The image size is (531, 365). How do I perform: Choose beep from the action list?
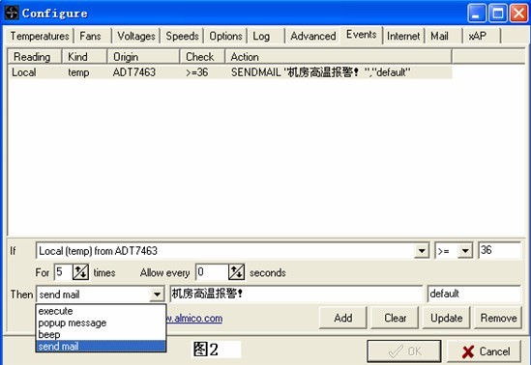click(x=101, y=334)
